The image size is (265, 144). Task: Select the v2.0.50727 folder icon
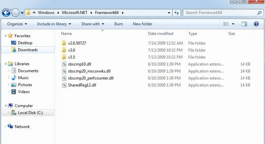pyautogui.click(x=64, y=43)
